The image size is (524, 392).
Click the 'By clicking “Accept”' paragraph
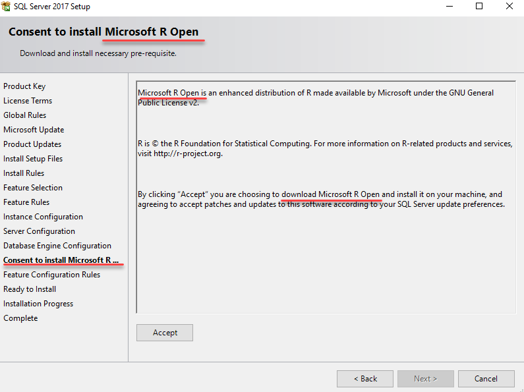(x=321, y=200)
